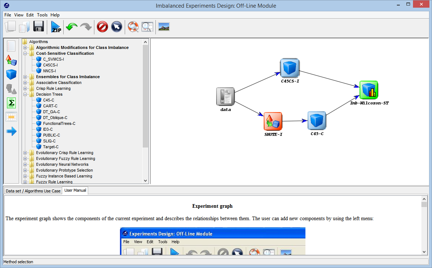Screen dimensions: 432x268
Task: Click the Algorithms root folder
Action: click(38, 42)
